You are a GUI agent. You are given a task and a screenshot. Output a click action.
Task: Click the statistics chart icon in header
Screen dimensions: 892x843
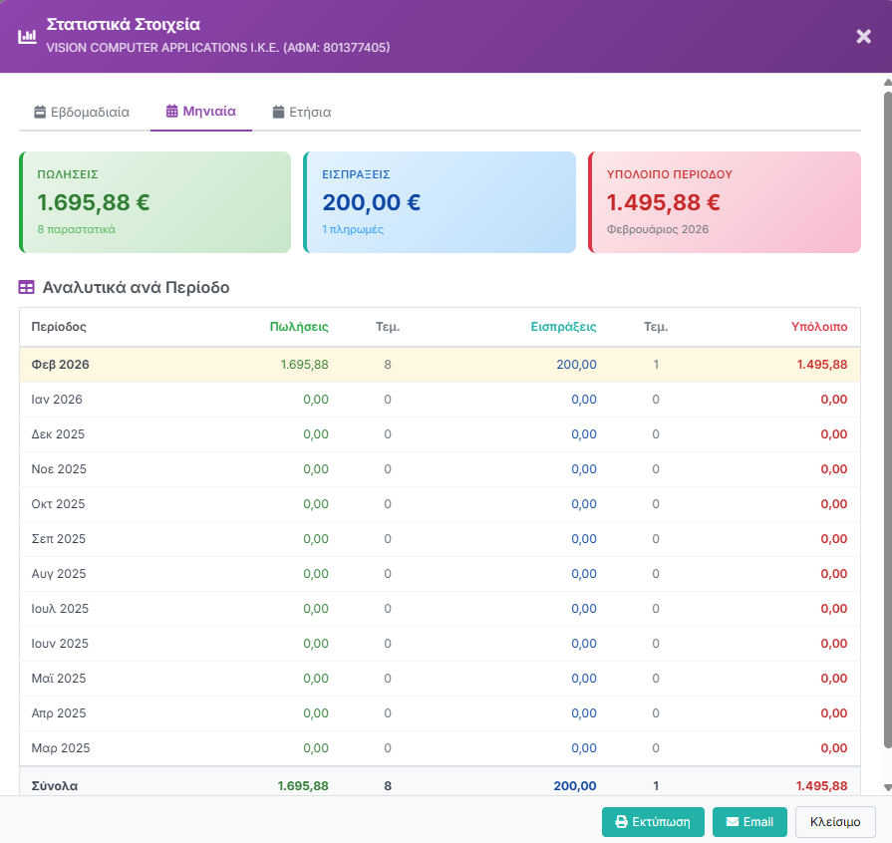[x=27, y=37]
